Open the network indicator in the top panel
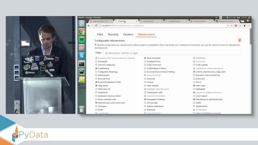Screen dimensions: 258x145 (216, 18)
